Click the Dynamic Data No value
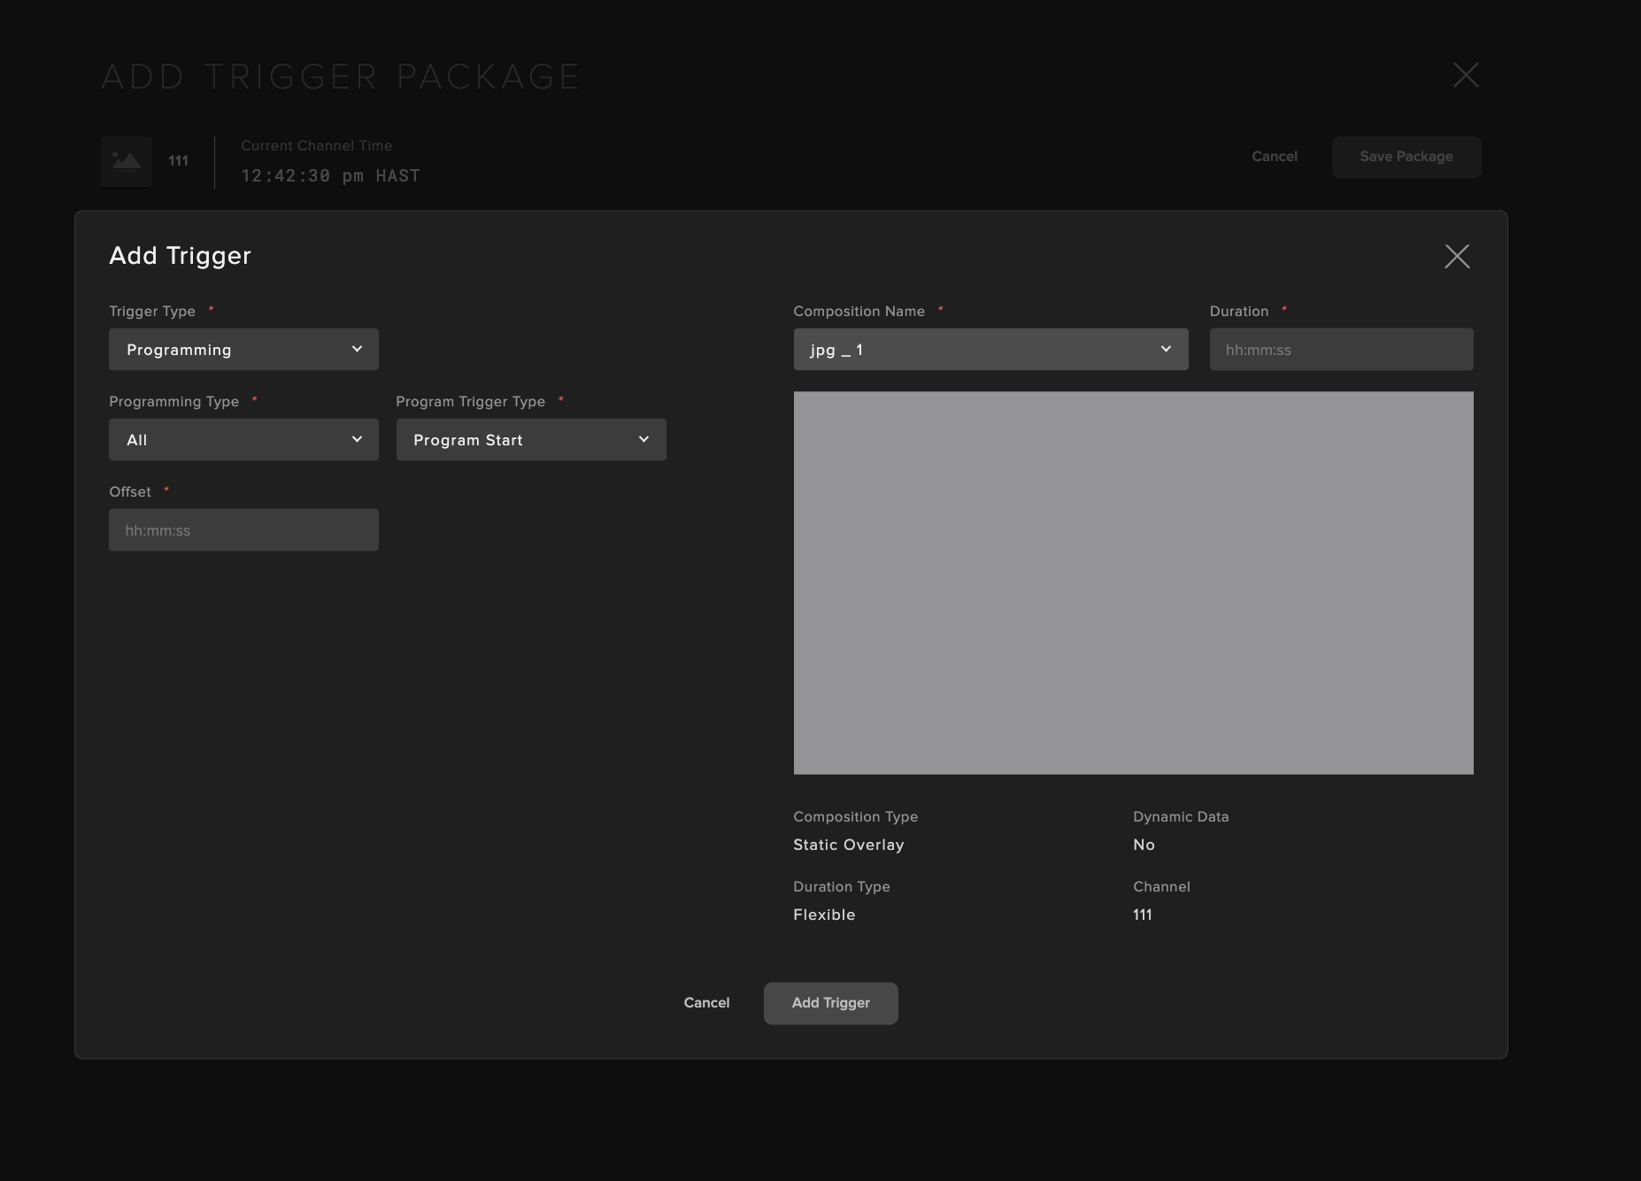1641x1181 pixels. pyautogui.click(x=1144, y=845)
